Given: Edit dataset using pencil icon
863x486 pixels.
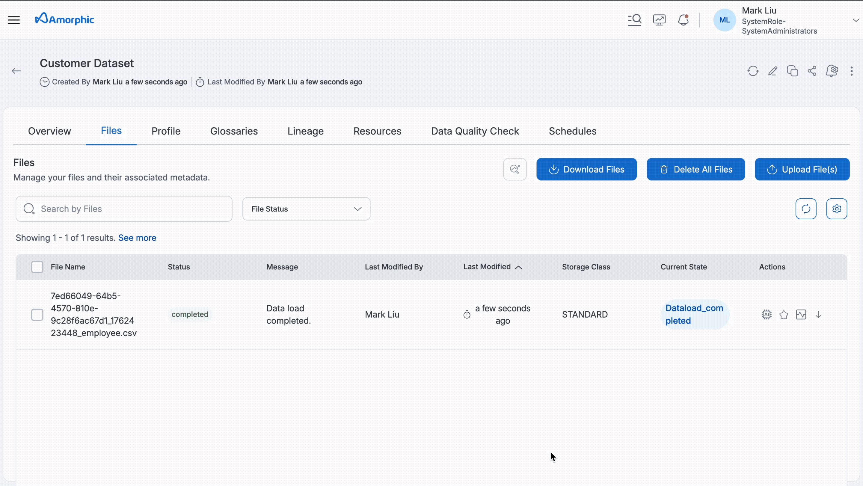Looking at the screenshot, I should (773, 71).
